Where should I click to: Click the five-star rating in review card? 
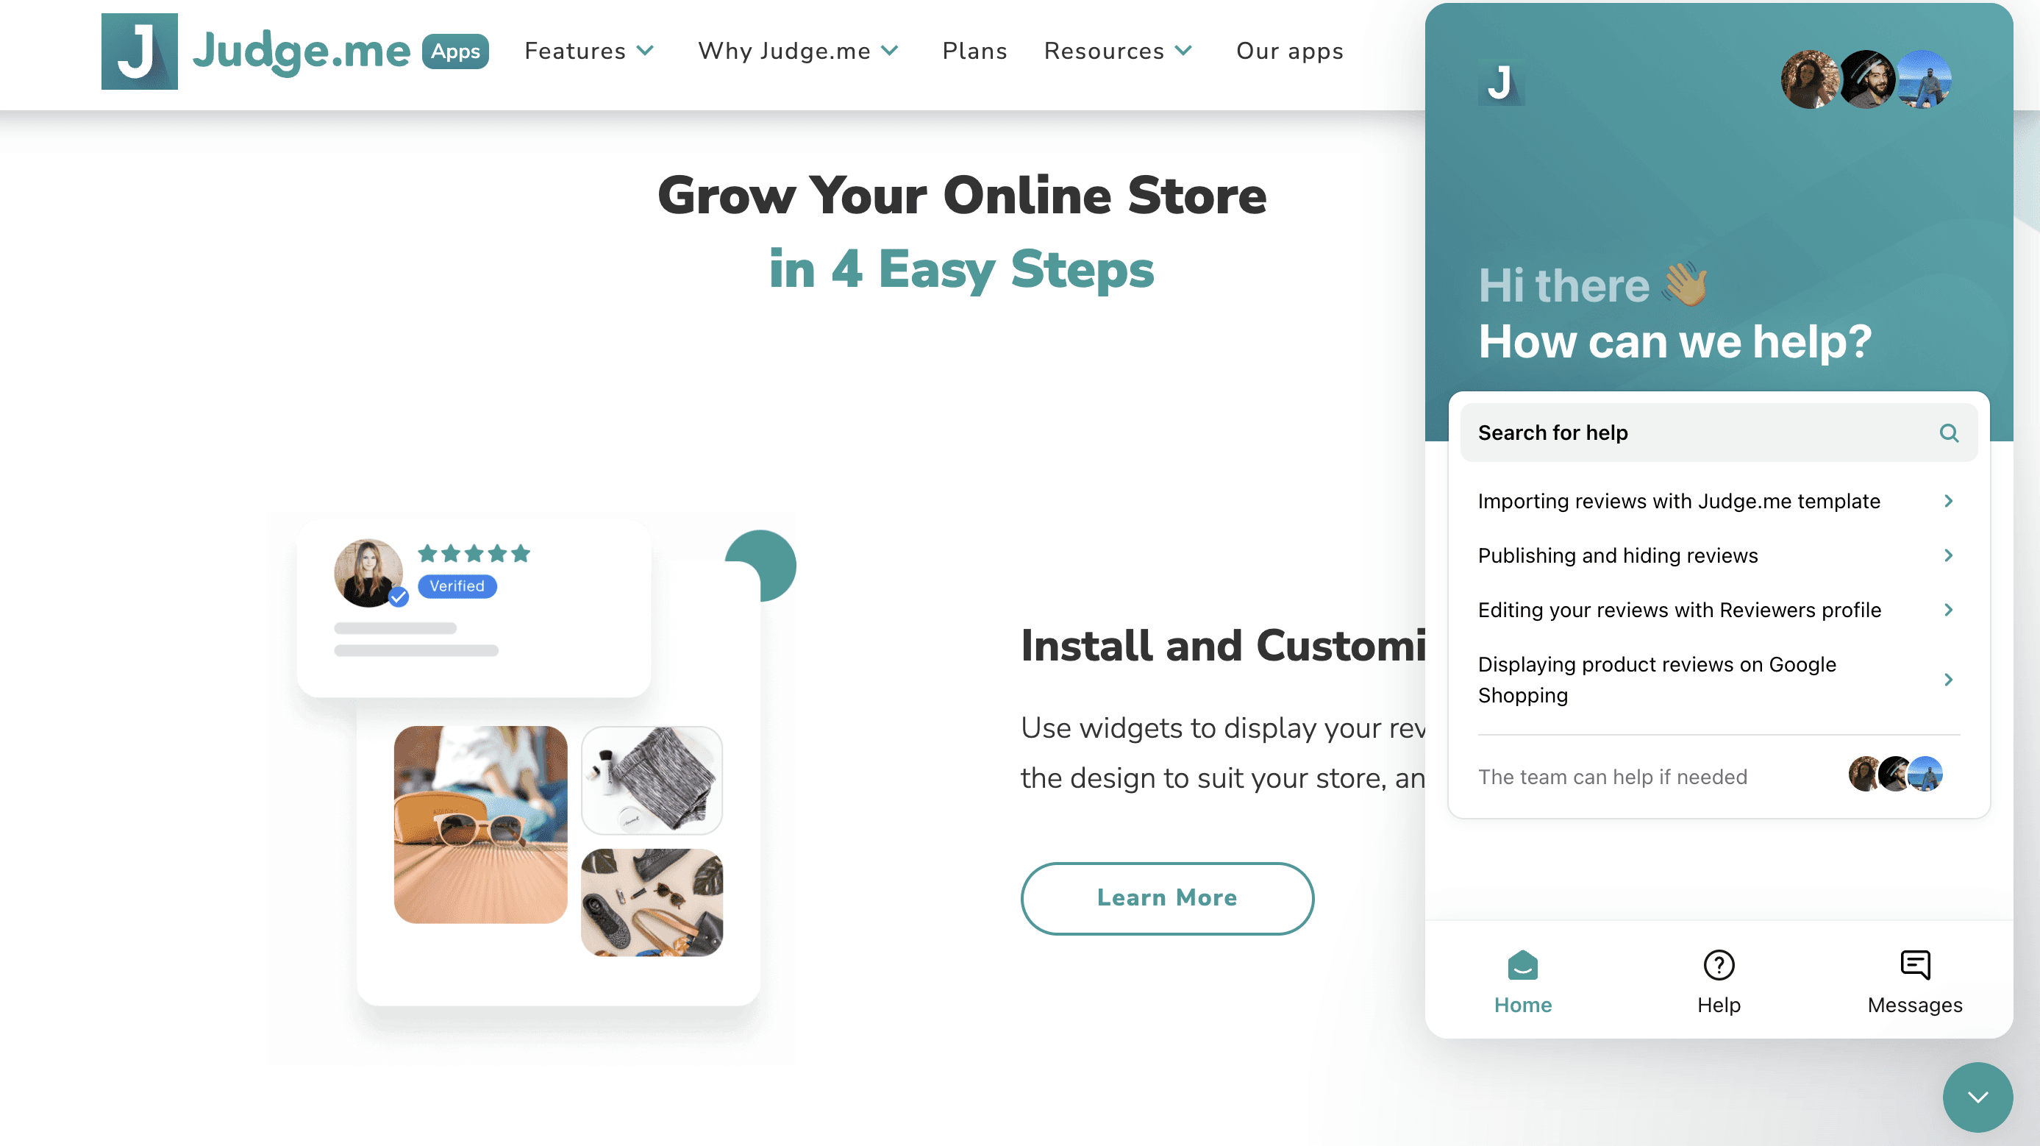point(474,553)
